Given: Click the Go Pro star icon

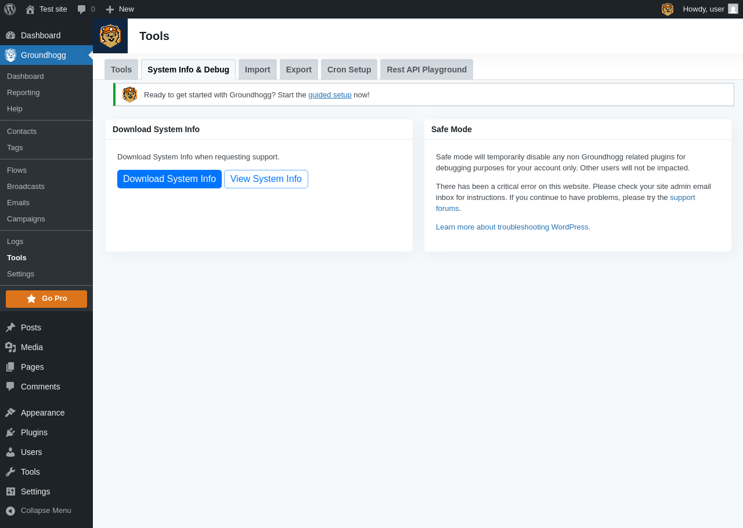Looking at the screenshot, I should coord(31,298).
